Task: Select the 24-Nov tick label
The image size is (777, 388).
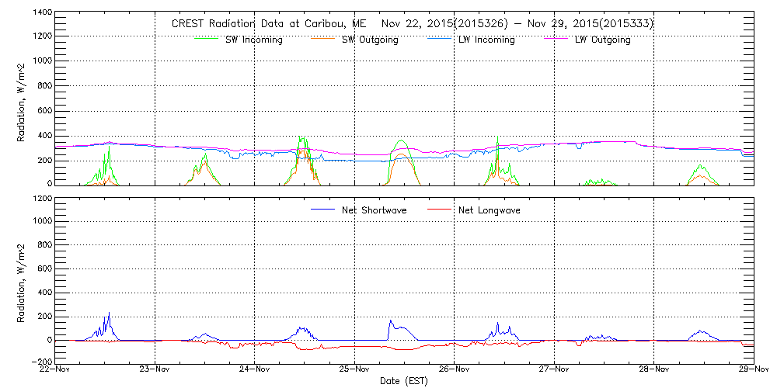Action: coord(255,369)
